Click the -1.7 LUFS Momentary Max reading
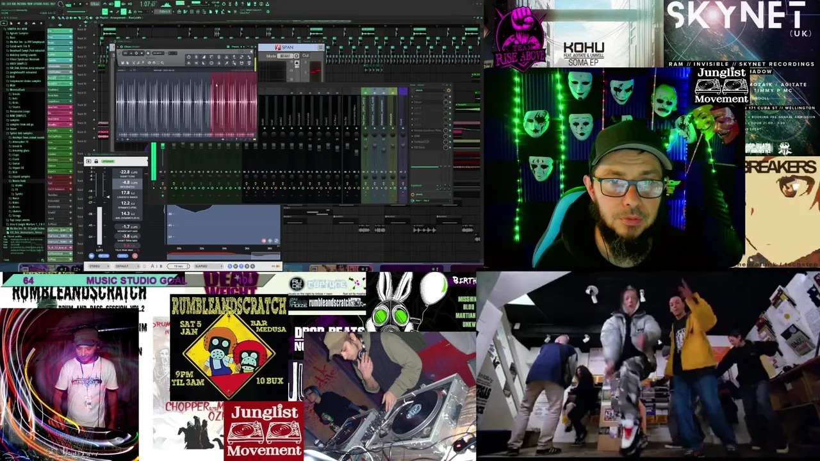This screenshot has width=820, height=461. pyautogui.click(x=127, y=227)
